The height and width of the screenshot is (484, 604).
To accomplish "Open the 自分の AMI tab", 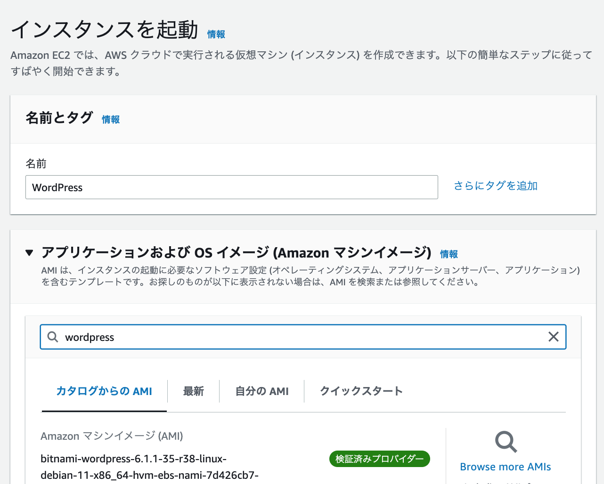I will pyautogui.click(x=261, y=391).
